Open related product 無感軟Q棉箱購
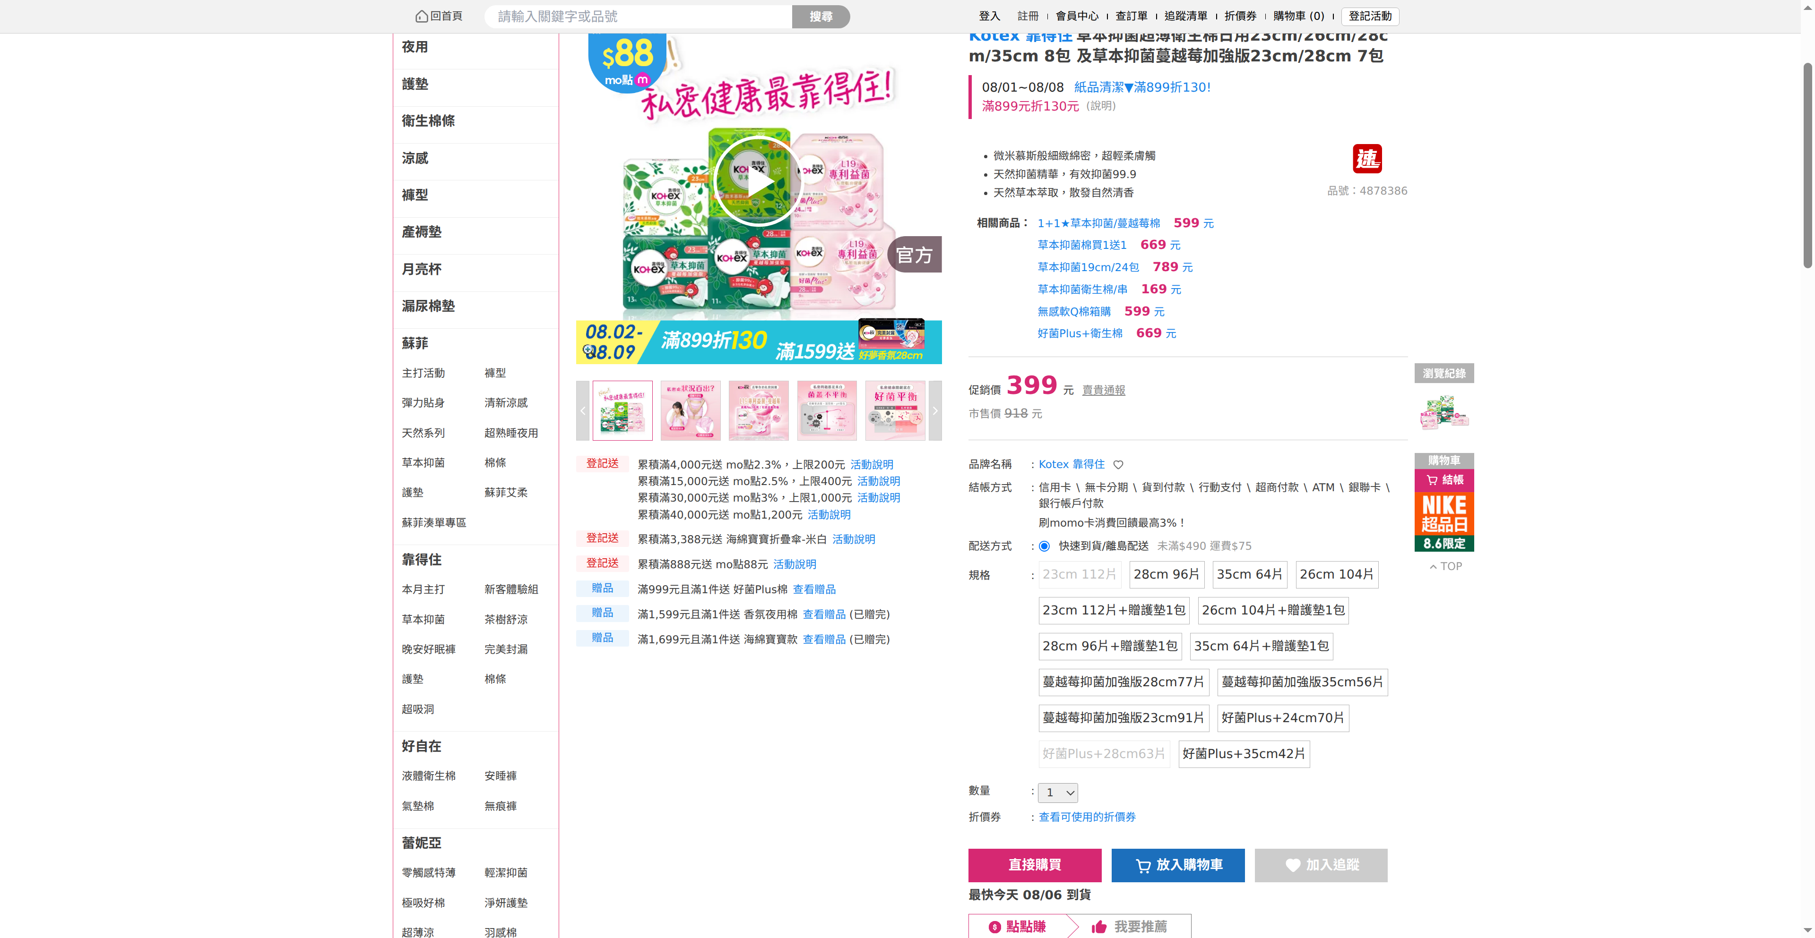This screenshot has width=1815, height=938. 1074,312
